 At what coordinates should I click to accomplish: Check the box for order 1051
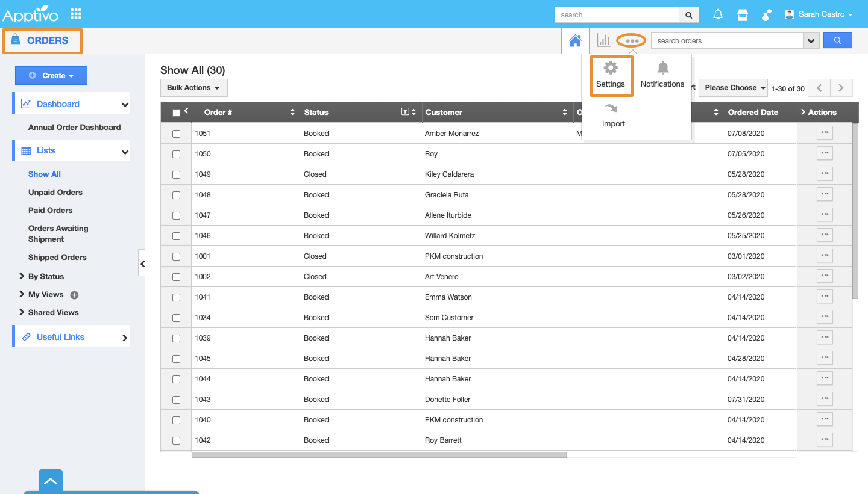click(176, 134)
